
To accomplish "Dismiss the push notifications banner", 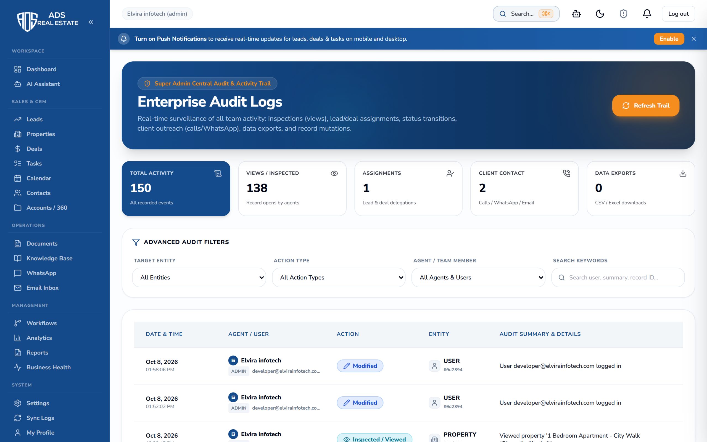I will (693, 39).
